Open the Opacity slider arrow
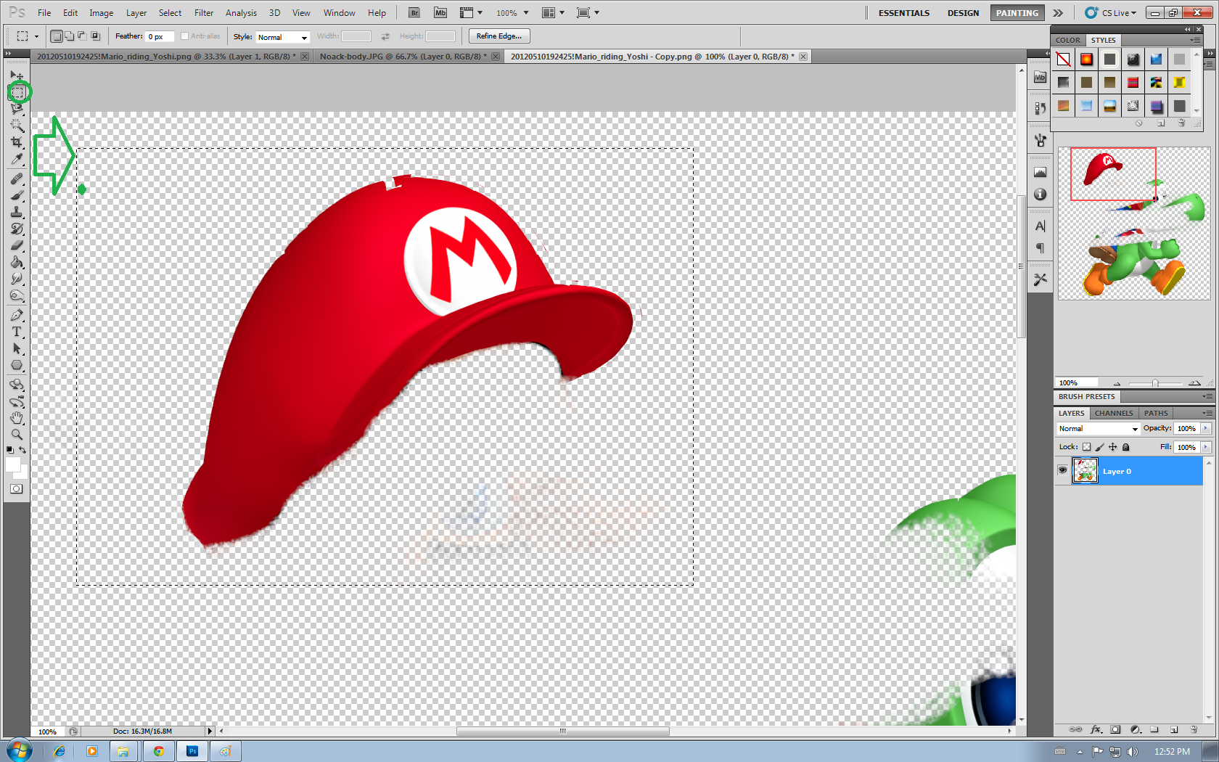The height and width of the screenshot is (762, 1219). (x=1206, y=428)
